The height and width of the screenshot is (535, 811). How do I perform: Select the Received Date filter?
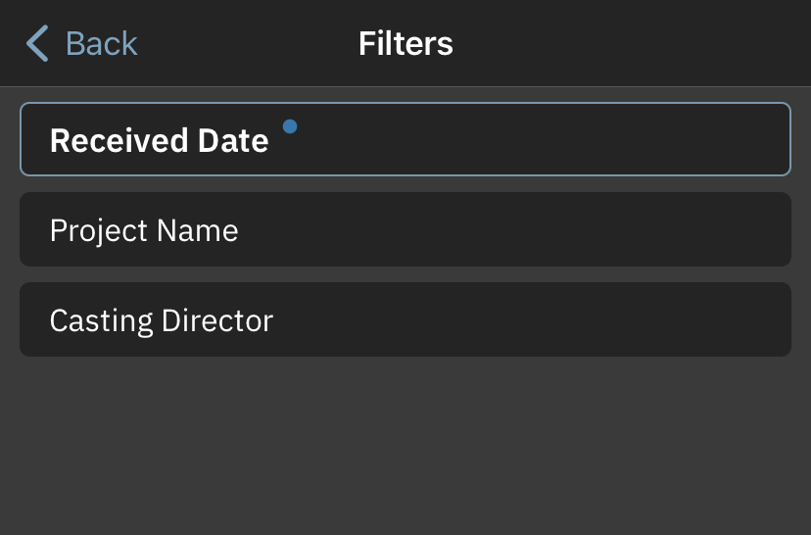pyautogui.click(x=405, y=139)
